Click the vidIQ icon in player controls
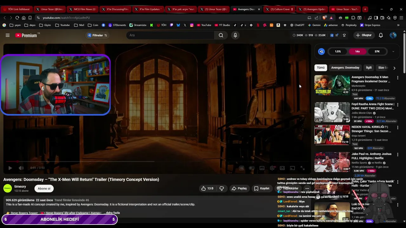 tap(242, 168)
